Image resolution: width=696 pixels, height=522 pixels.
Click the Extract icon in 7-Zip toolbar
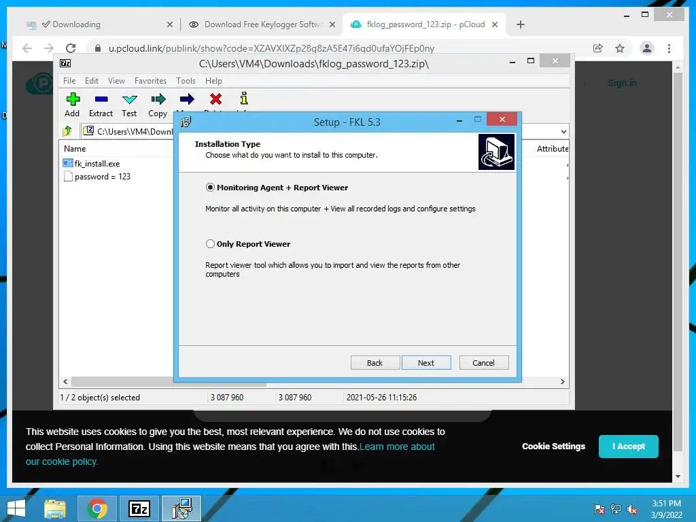[x=101, y=99]
